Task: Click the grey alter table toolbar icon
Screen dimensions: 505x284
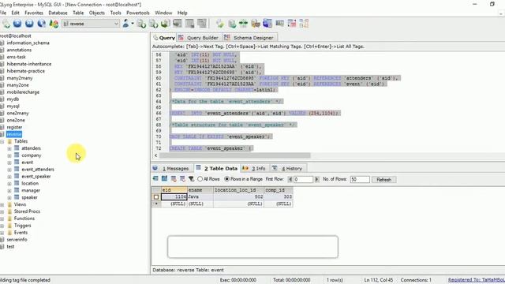Action: coord(189,23)
